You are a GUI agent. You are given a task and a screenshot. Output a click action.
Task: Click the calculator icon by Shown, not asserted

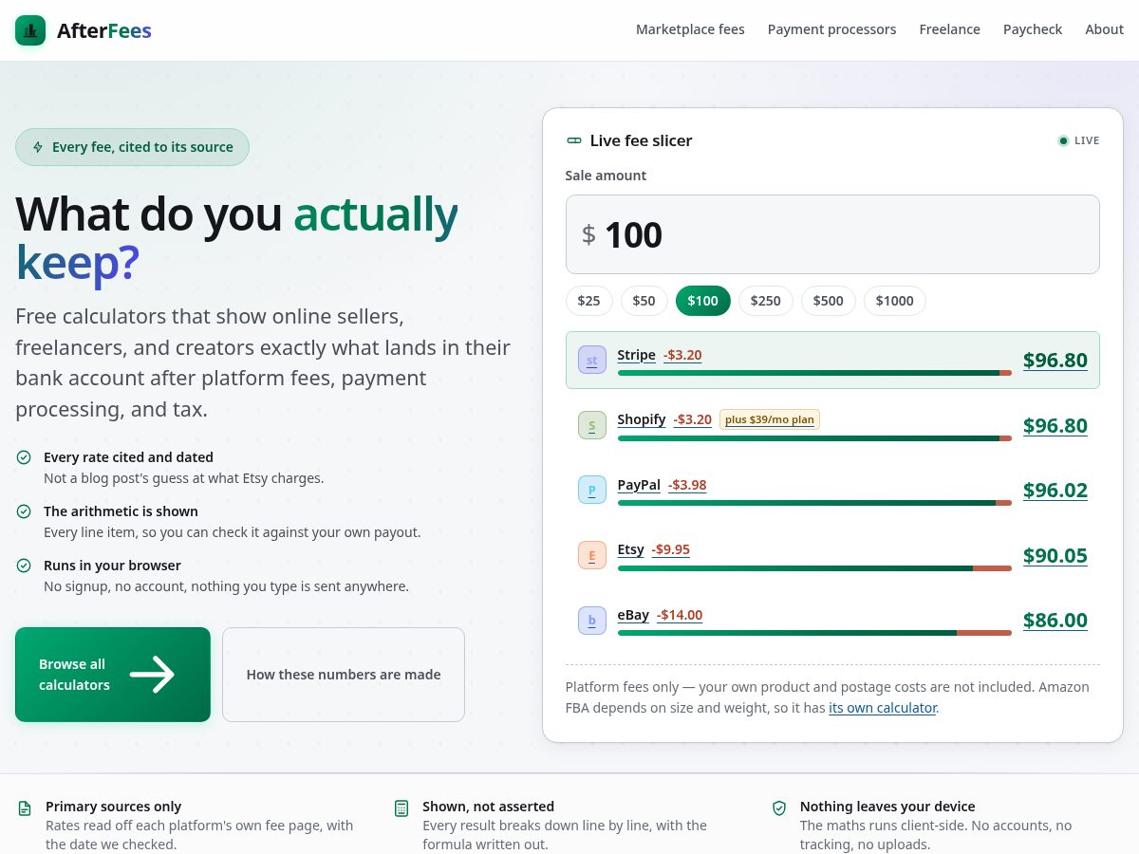(x=401, y=808)
